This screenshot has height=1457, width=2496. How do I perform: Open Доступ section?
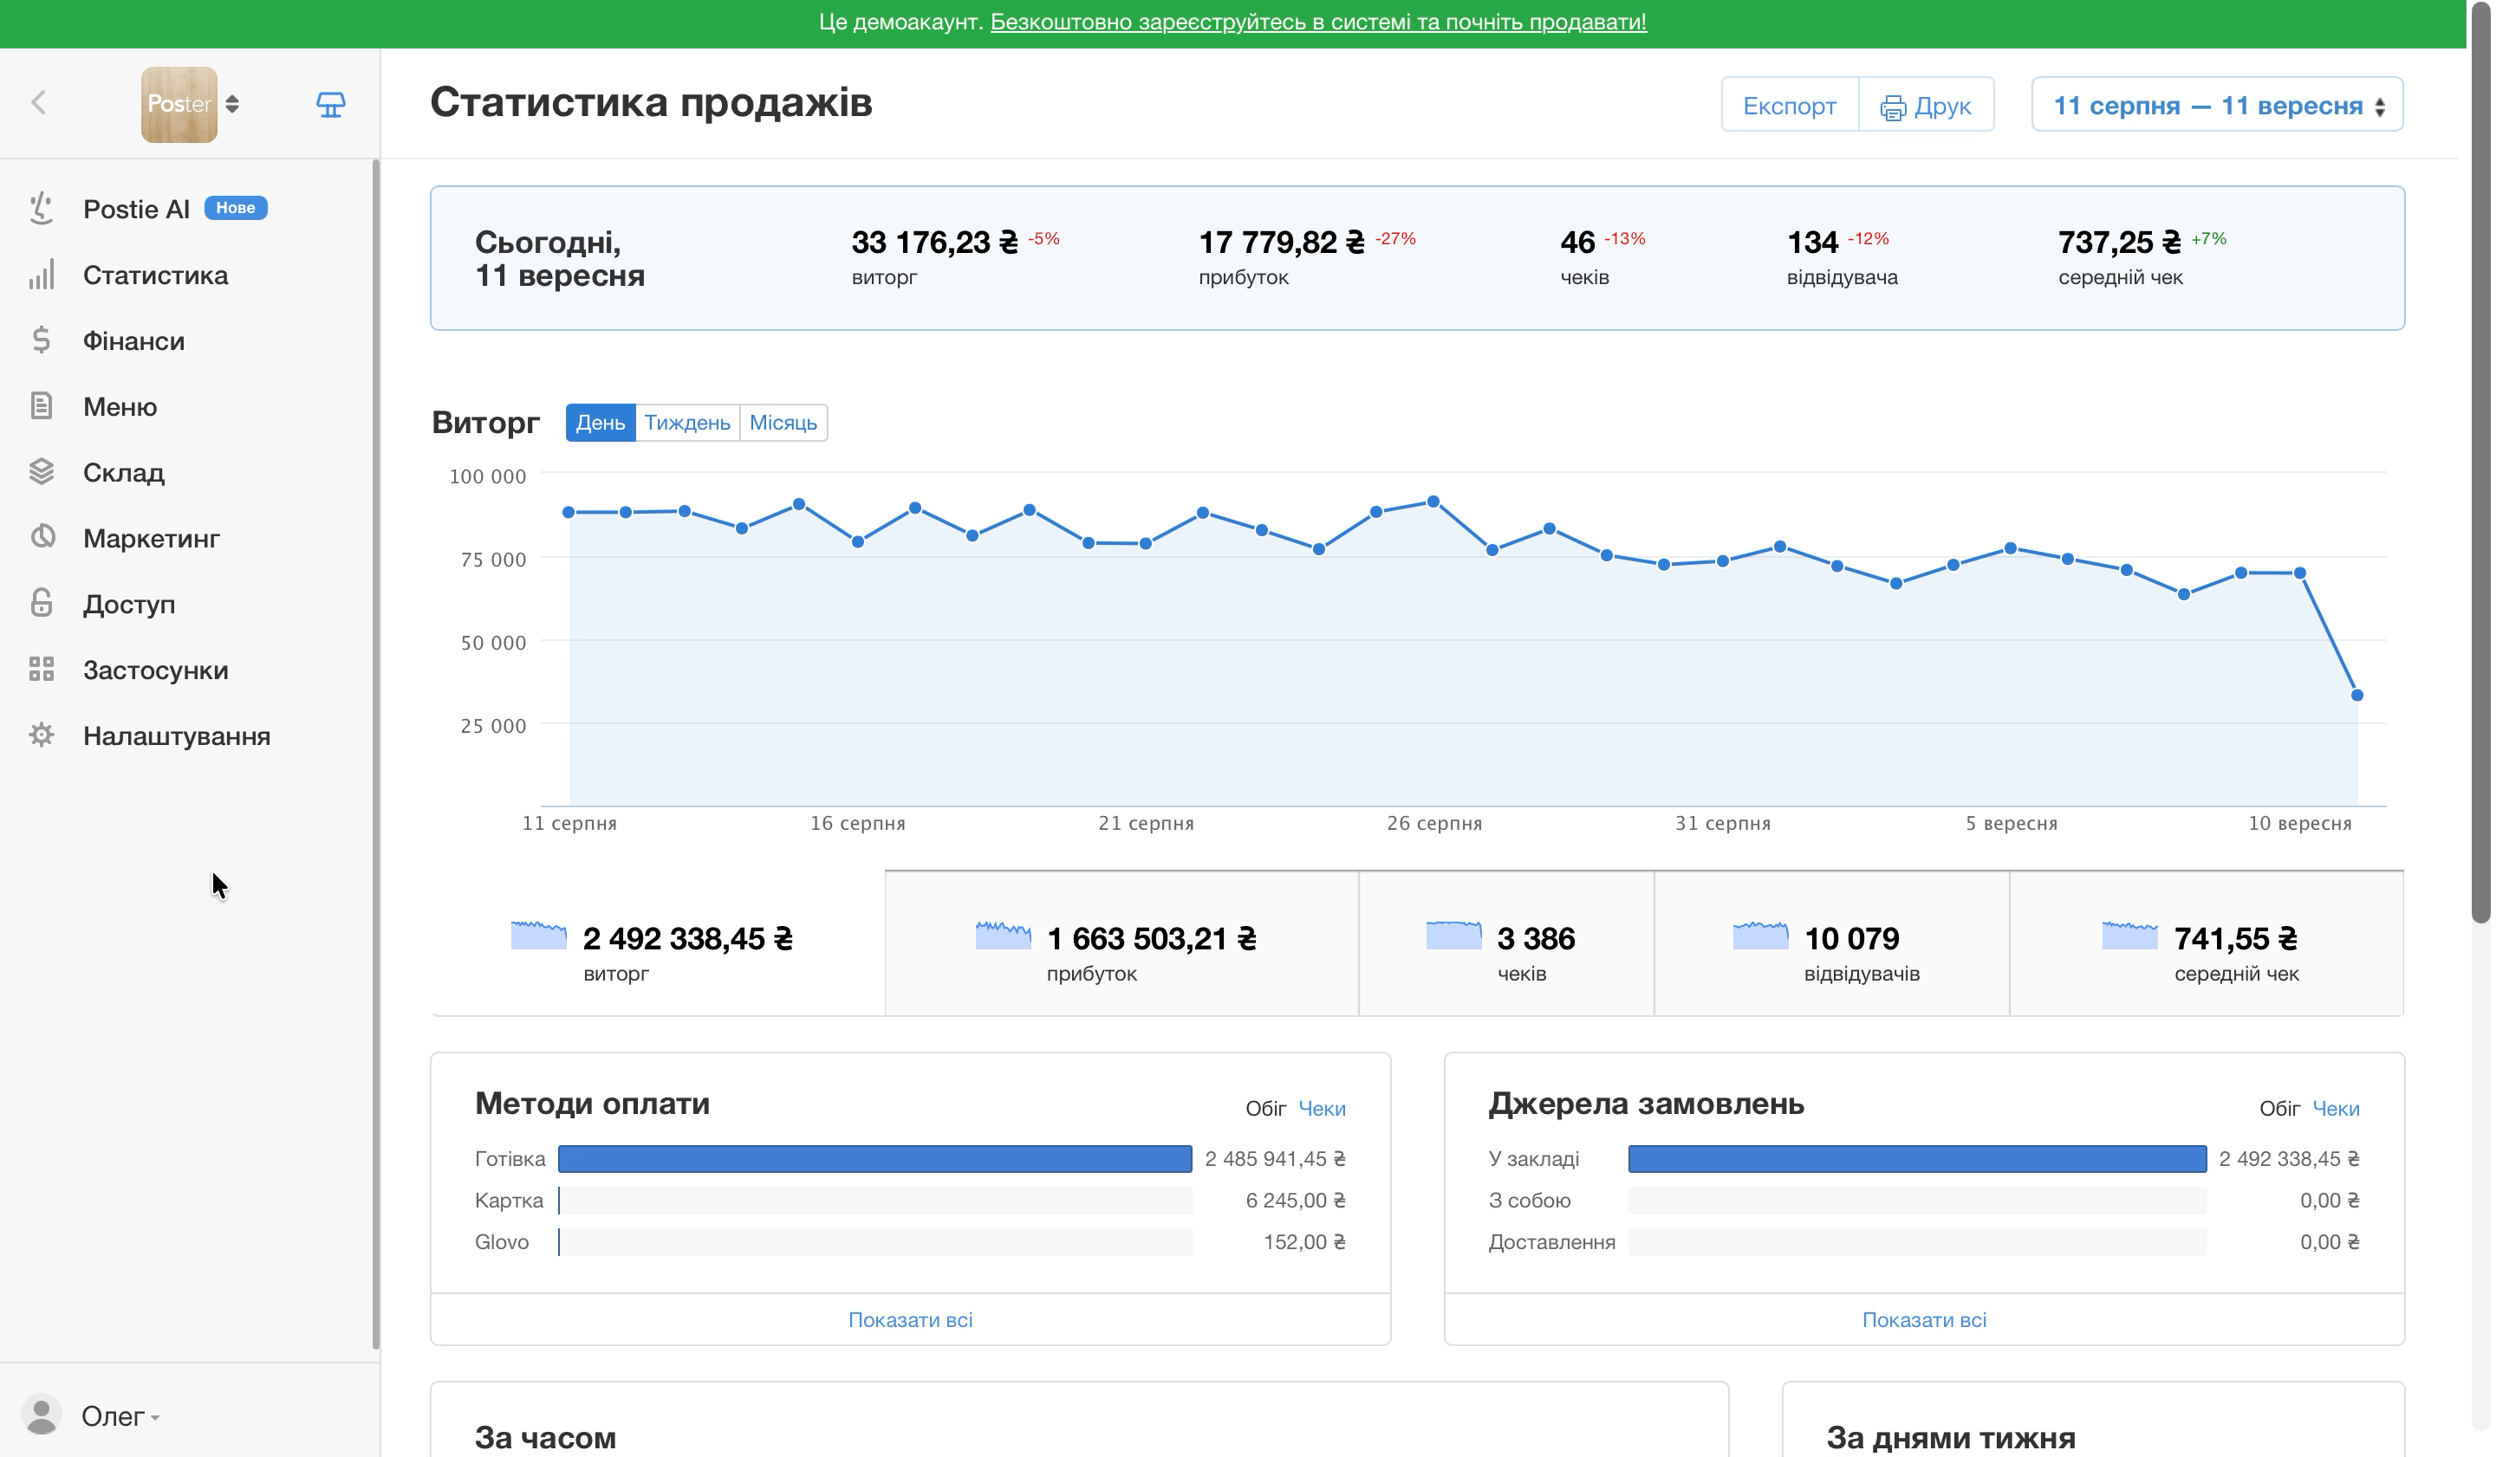129,604
